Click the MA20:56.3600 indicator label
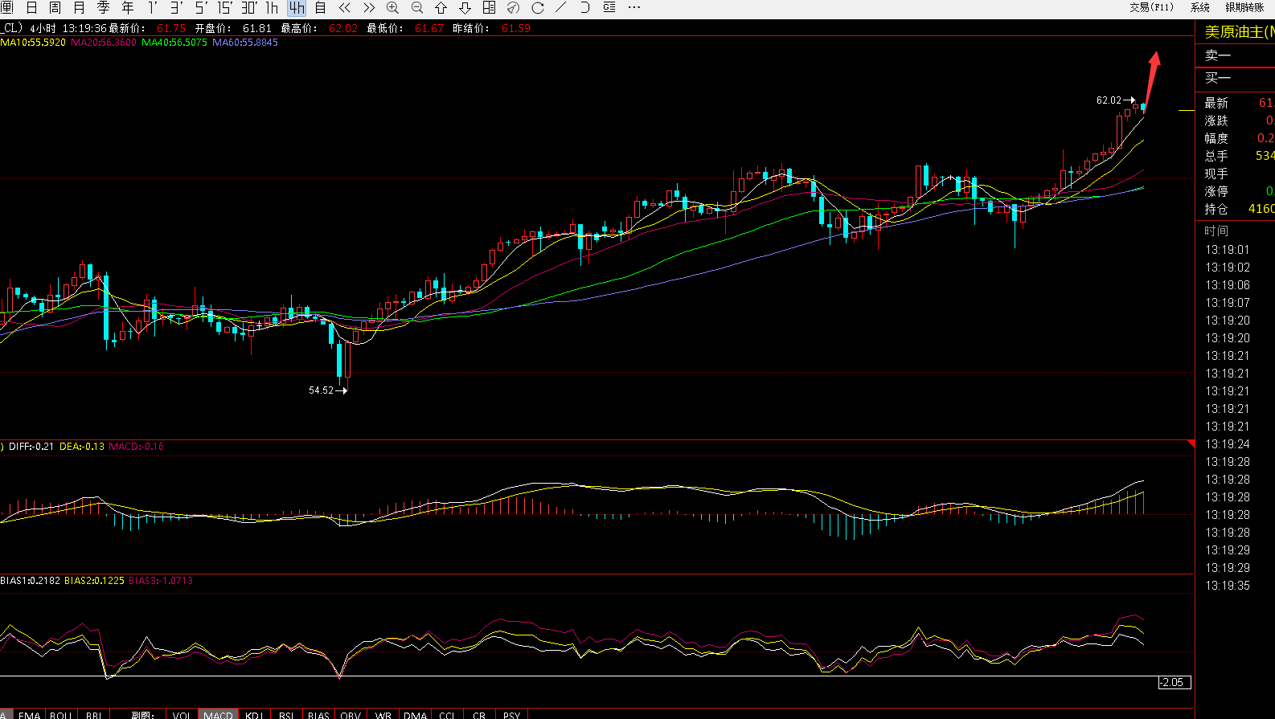1275x719 pixels. pos(104,43)
